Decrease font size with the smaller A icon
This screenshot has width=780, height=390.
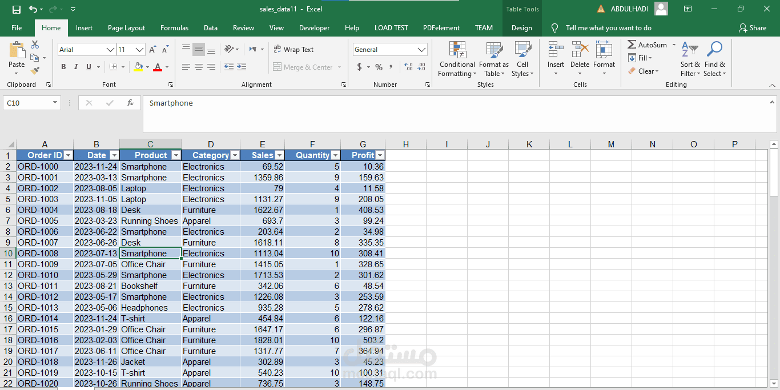click(x=164, y=50)
